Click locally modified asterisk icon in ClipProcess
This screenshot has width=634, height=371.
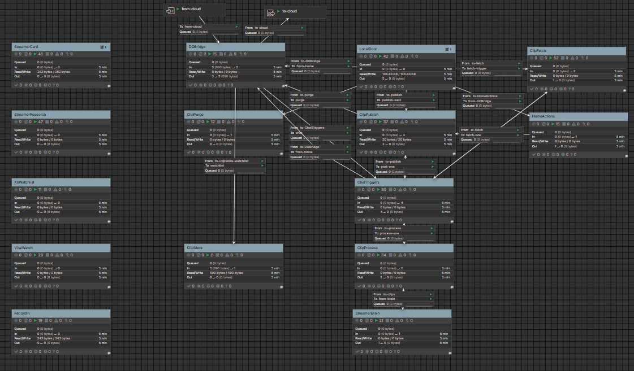tap(369, 286)
